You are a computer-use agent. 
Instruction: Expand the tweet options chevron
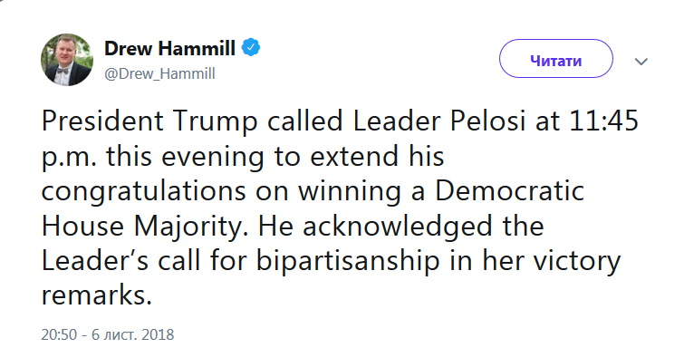[641, 62]
